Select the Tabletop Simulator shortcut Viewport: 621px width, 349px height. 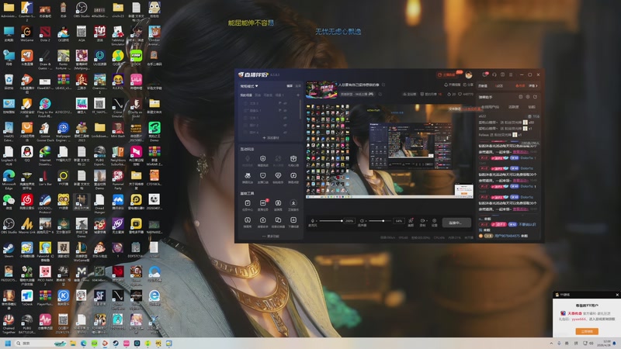point(118,36)
